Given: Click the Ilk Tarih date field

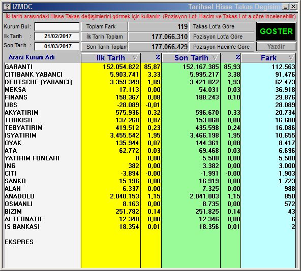Looking at the screenshot, I should [x=57, y=36].
